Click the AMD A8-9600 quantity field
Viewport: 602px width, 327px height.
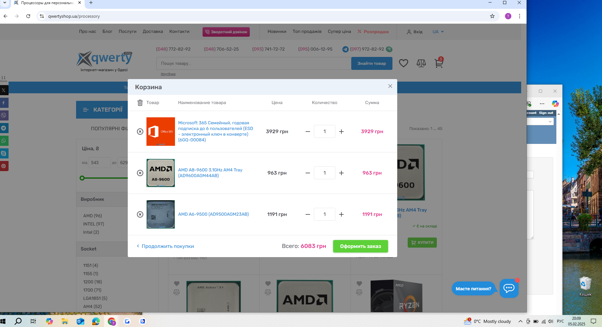(x=325, y=173)
